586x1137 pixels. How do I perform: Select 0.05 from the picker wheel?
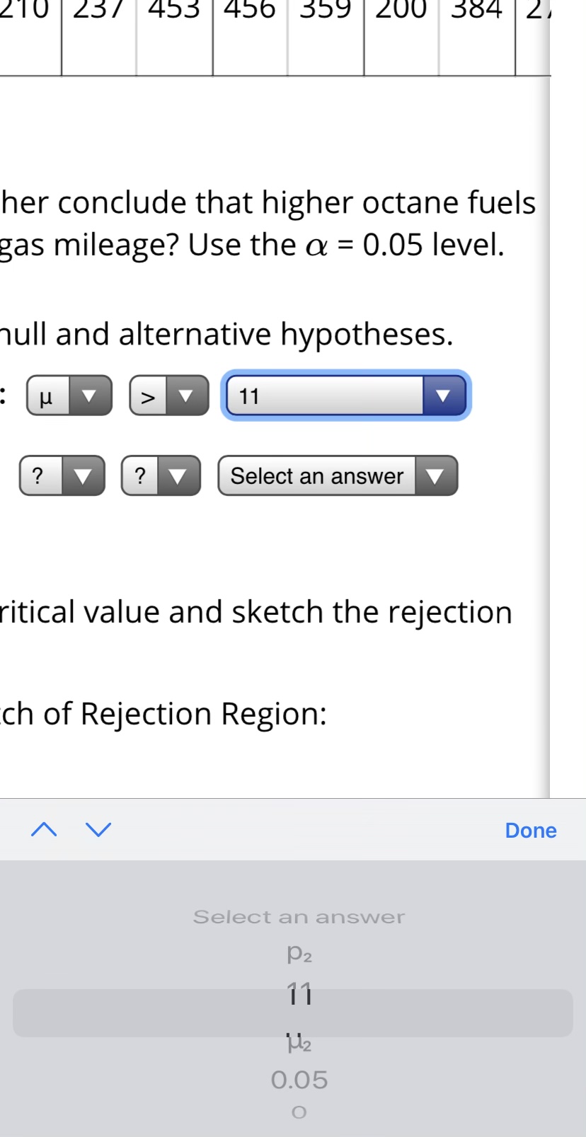click(x=299, y=1078)
